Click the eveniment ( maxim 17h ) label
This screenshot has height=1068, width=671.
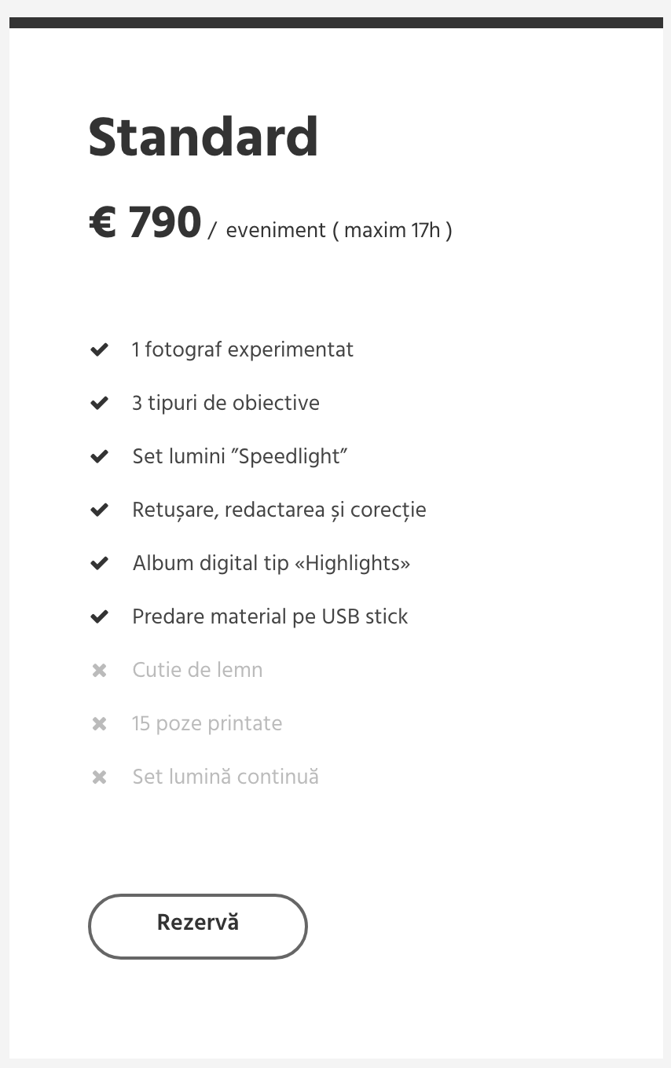[x=339, y=231]
